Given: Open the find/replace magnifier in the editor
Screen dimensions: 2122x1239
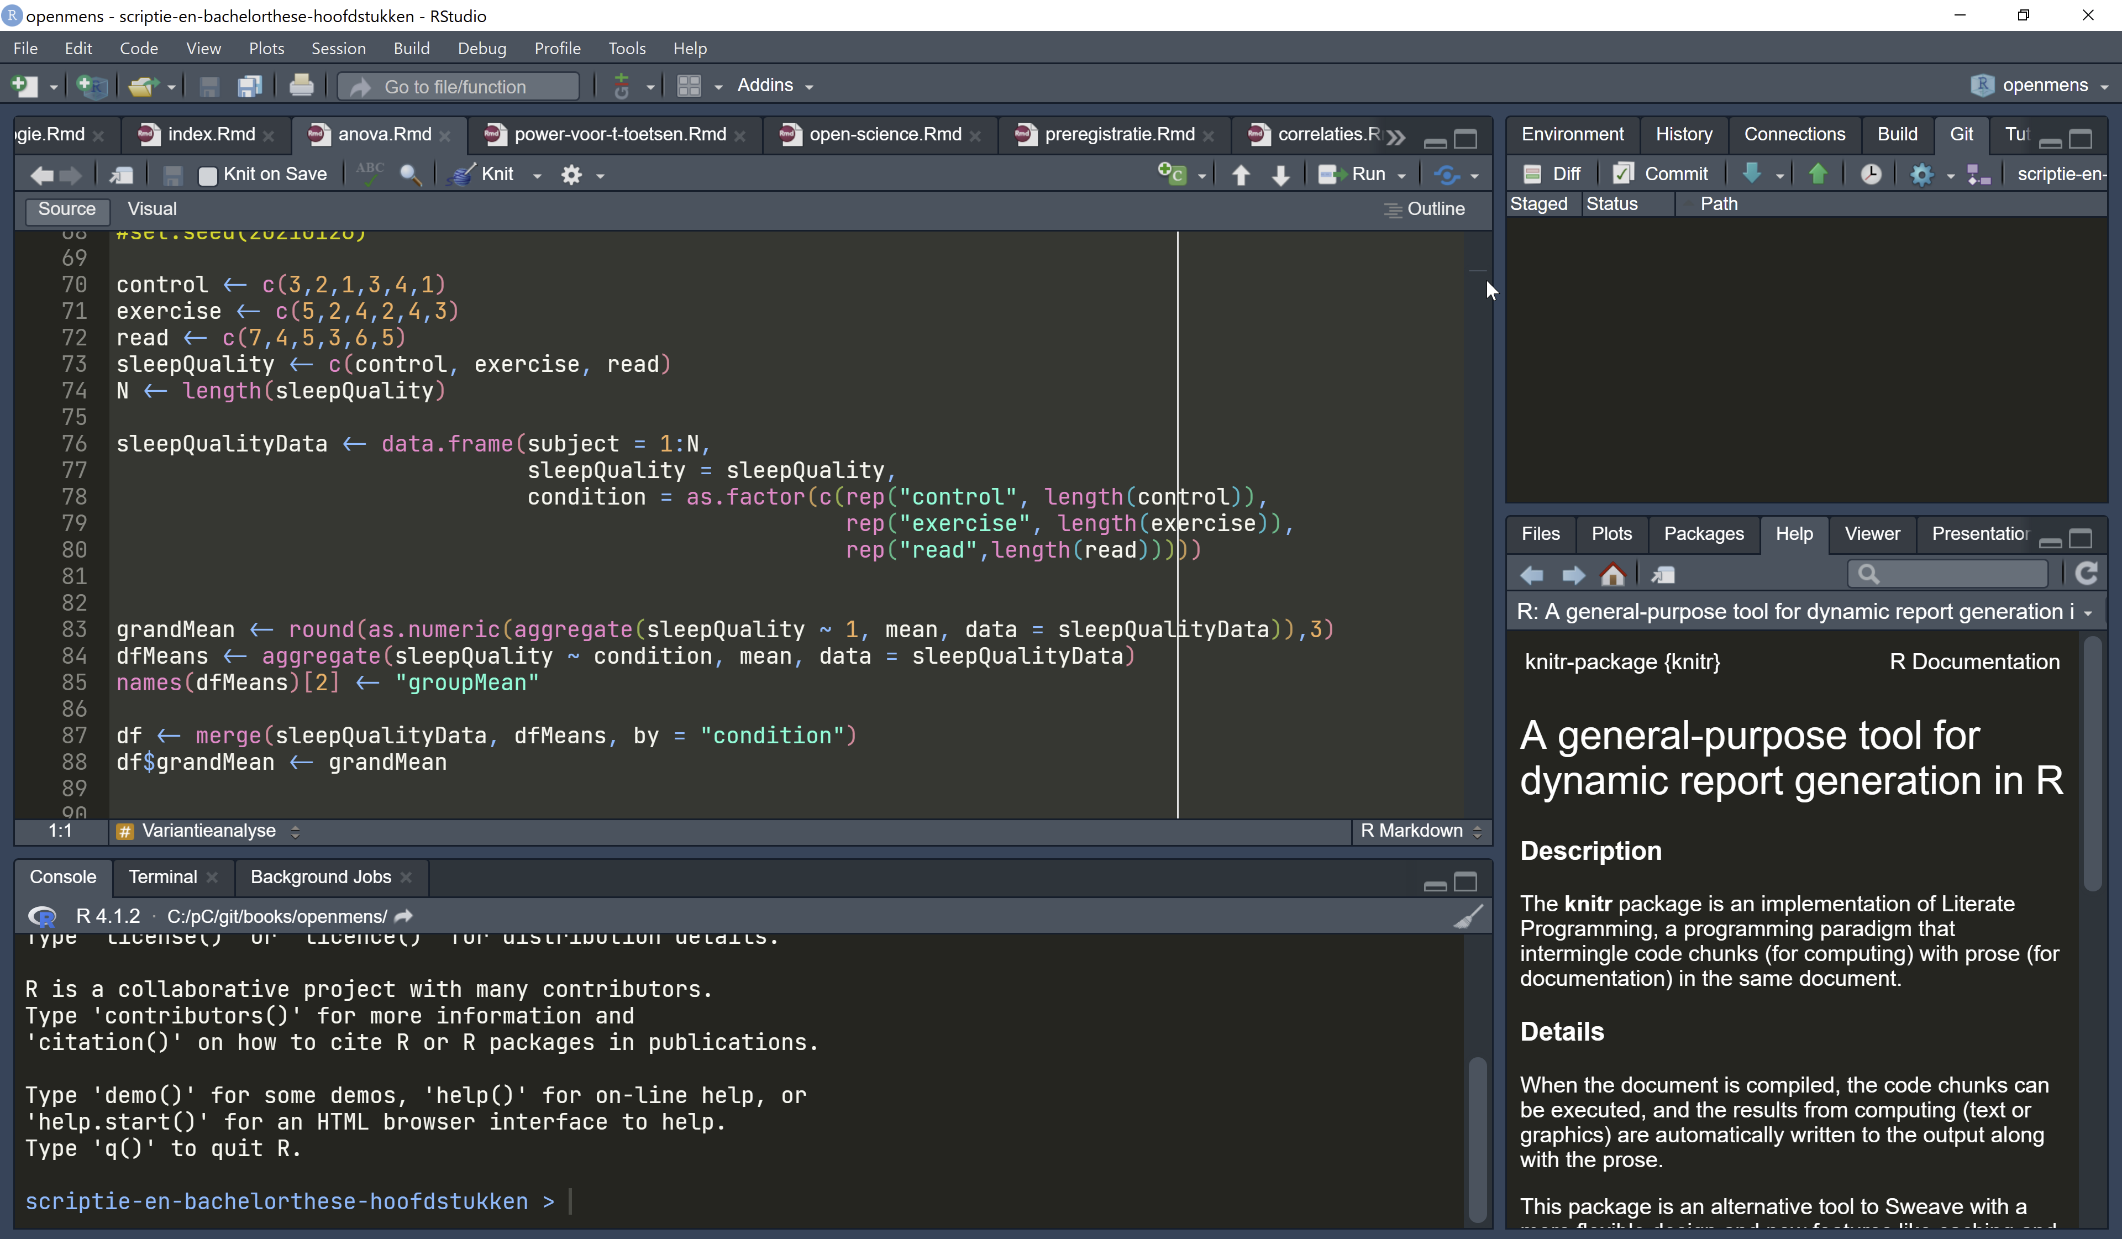Looking at the screenshot, I should tap(411, 174).
